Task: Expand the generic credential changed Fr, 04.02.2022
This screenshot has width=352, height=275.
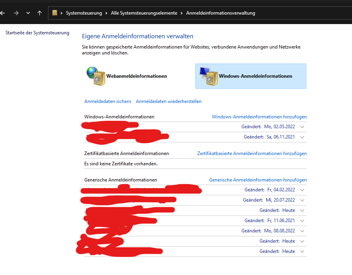Action: (x=302, y=190)
